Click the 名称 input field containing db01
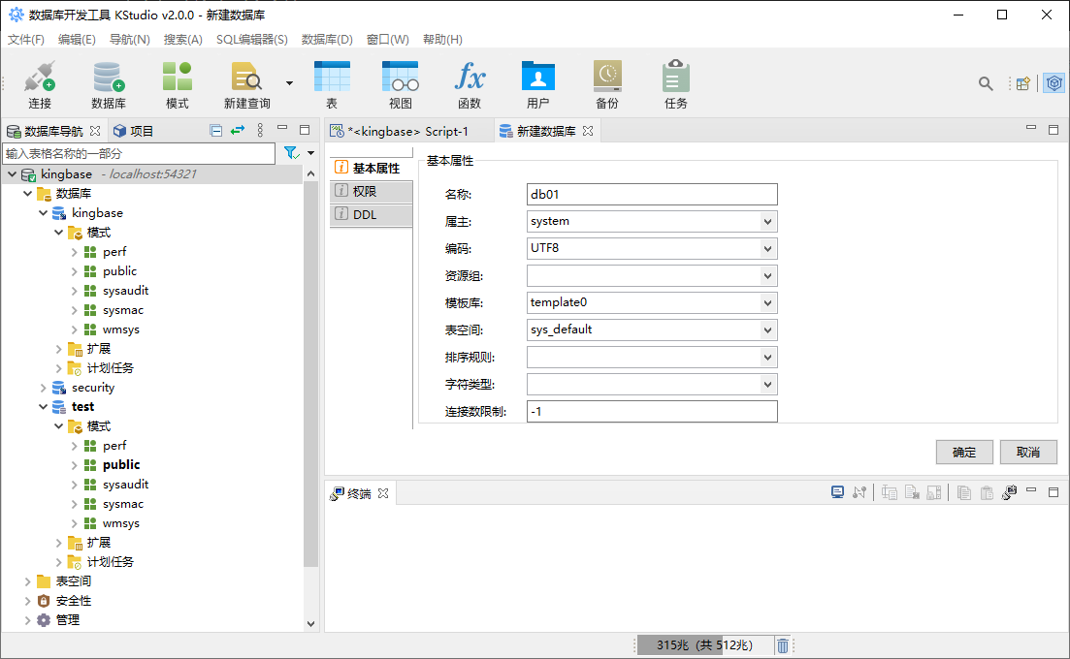The image size is (1070, 659). [x=652, y=194]
